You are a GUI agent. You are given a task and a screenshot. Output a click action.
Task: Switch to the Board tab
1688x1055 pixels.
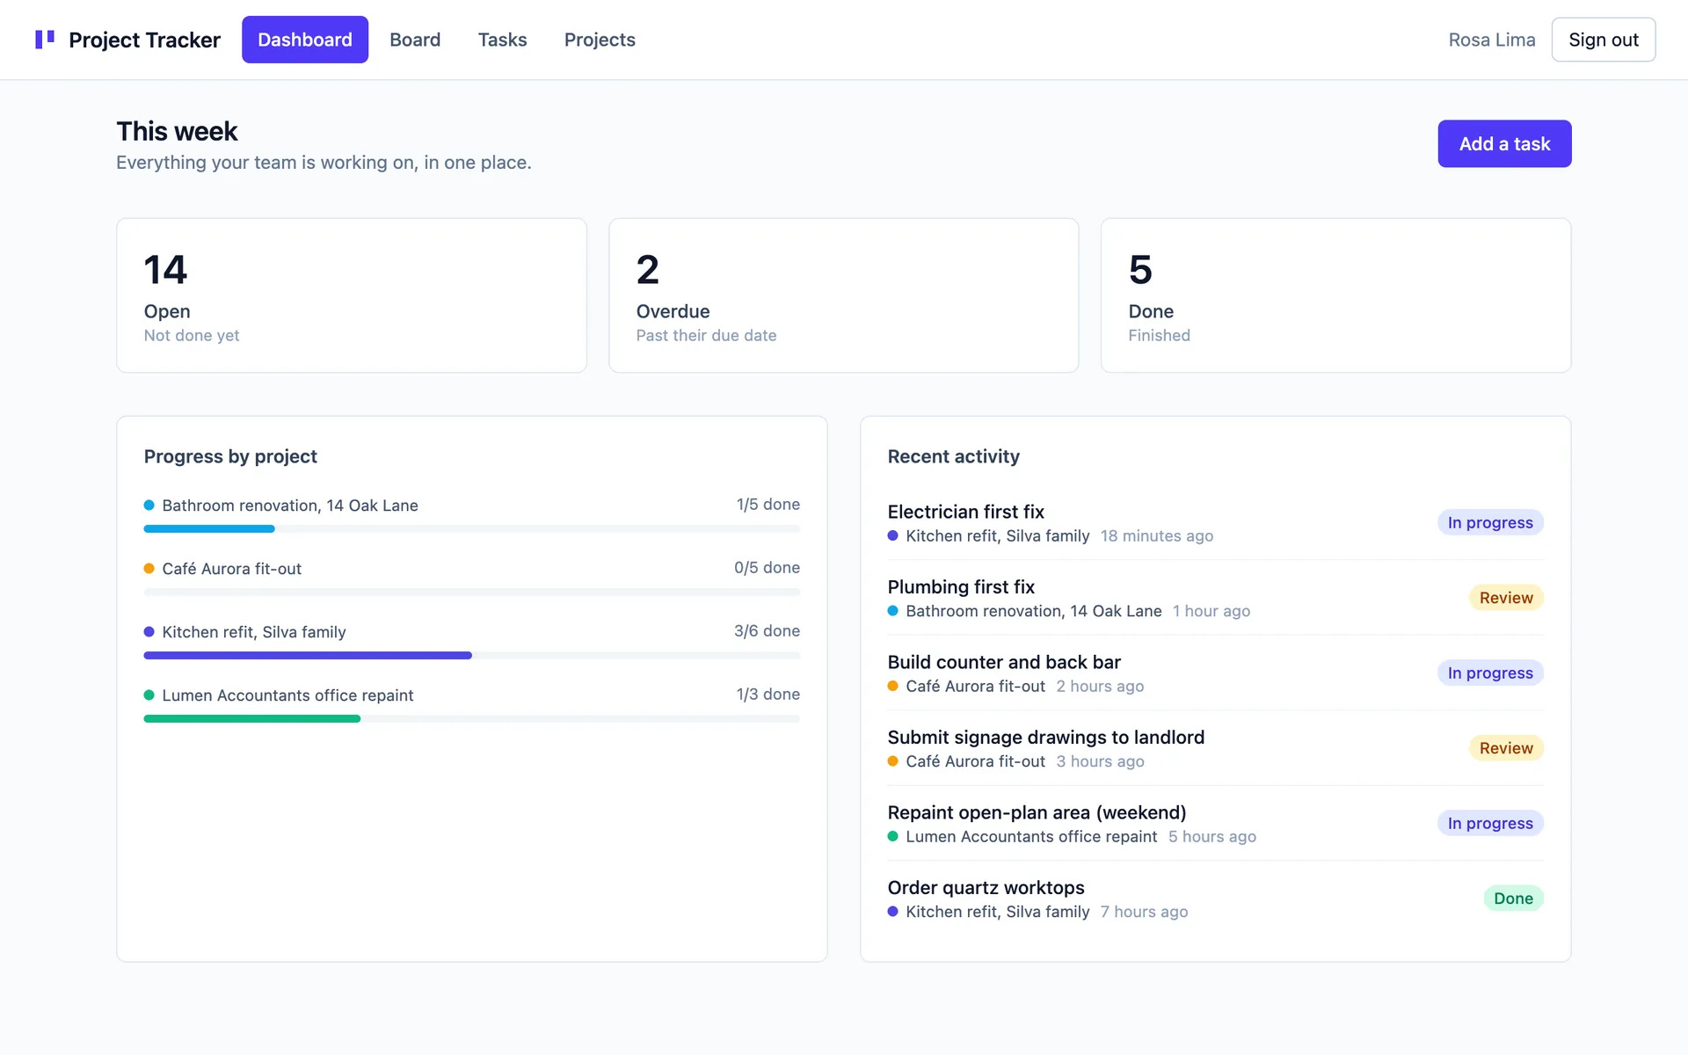tap(415, 40)
